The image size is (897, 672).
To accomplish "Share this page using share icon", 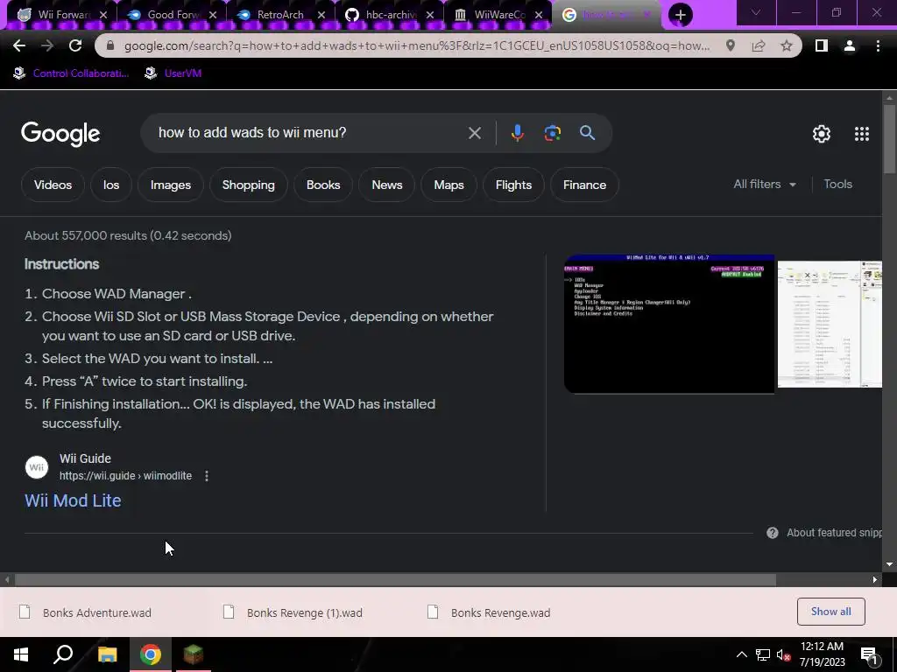I will pyautogui.click(x=759, y=45).
